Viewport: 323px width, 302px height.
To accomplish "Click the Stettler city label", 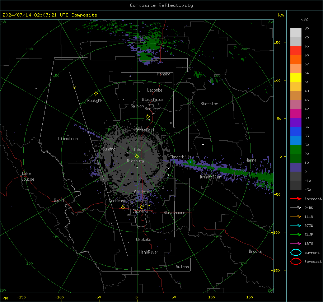I will pyautogui.click(x=209, y=104).
